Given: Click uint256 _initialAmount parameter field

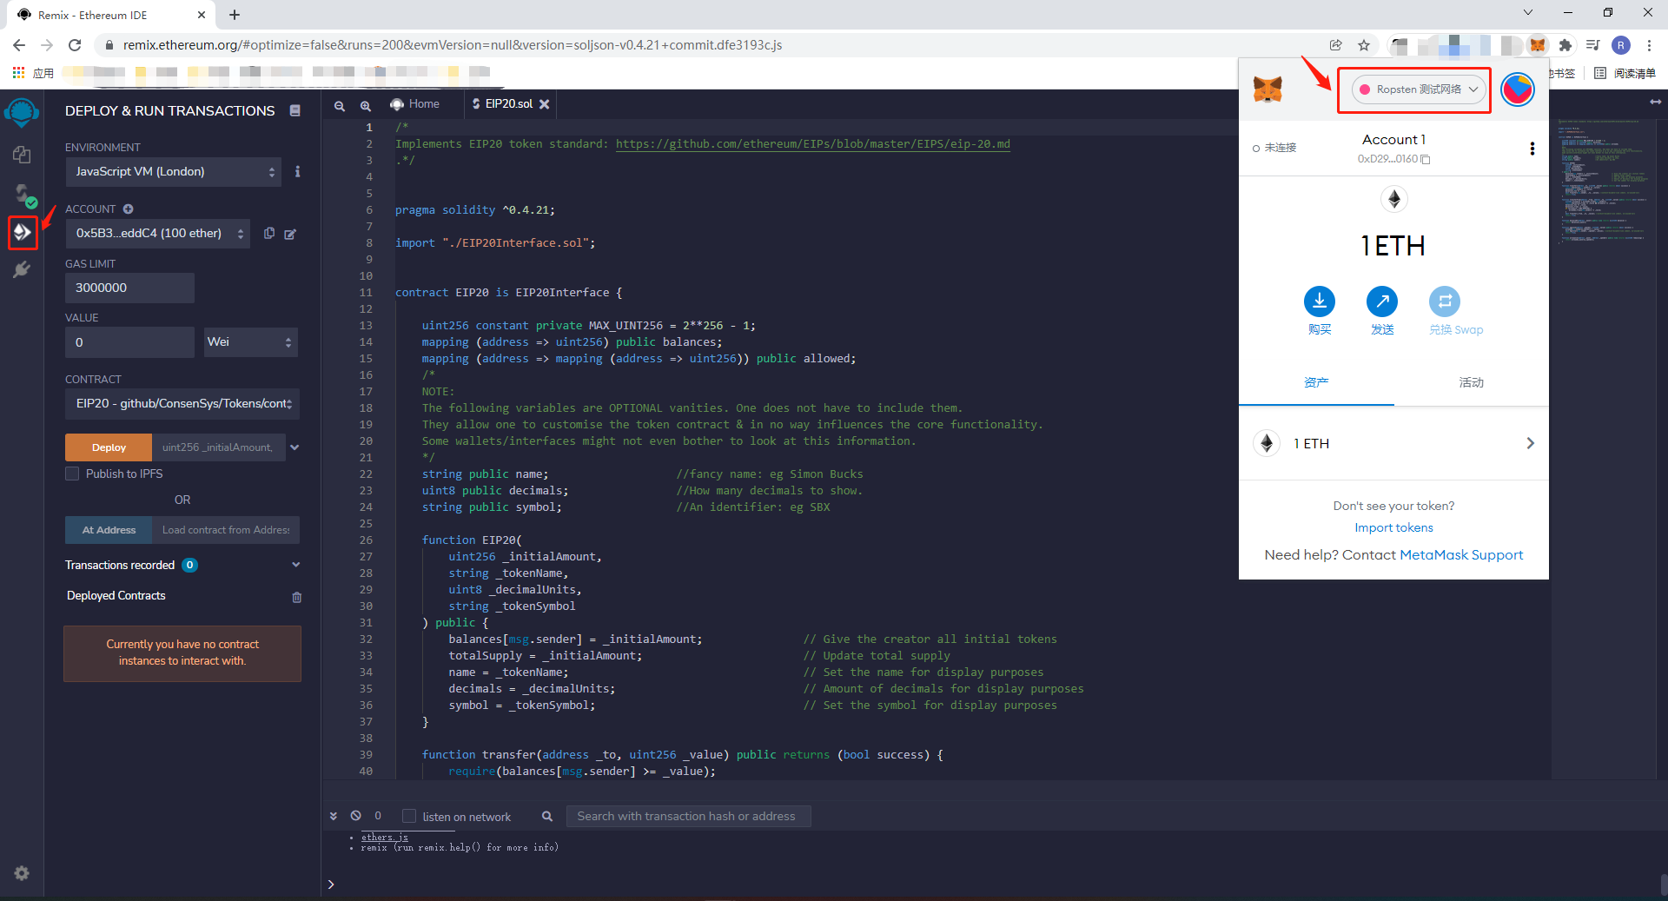Looking at the screenshot, I should tap(218, 447).
